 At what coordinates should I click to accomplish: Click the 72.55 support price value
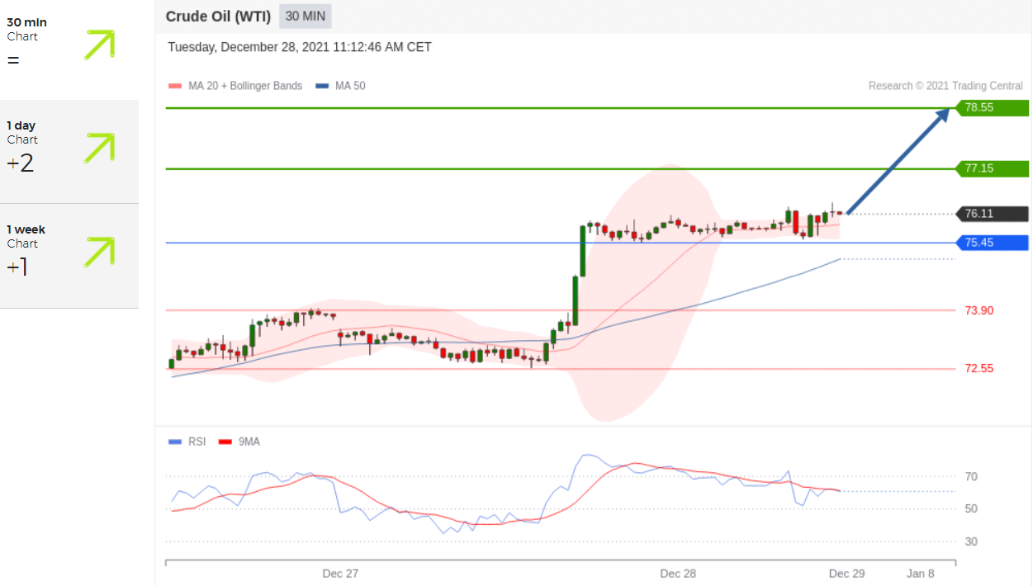tap(979, 369)
